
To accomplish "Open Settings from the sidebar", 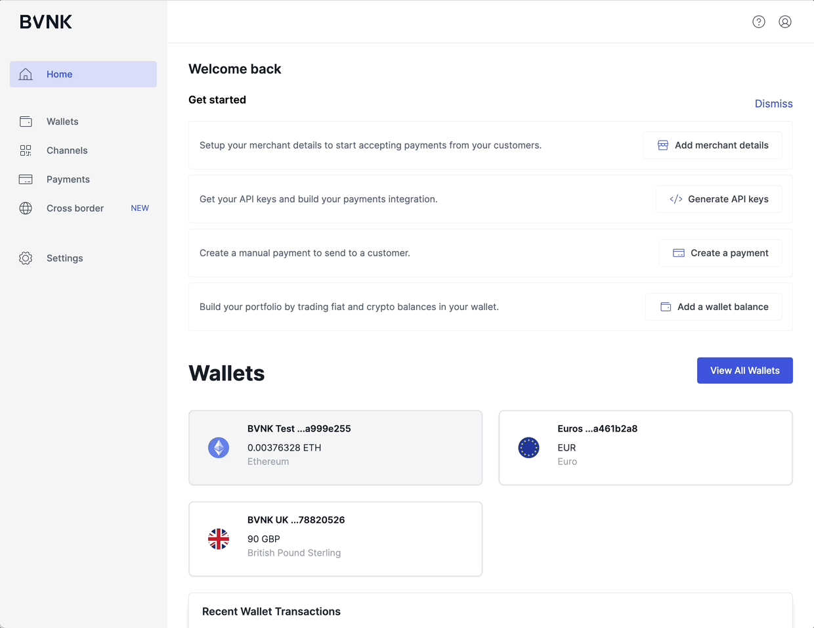I will click(x=83, y=258).
